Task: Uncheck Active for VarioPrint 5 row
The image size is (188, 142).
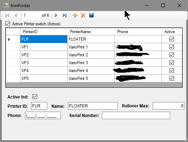Action: click(172, 78)
